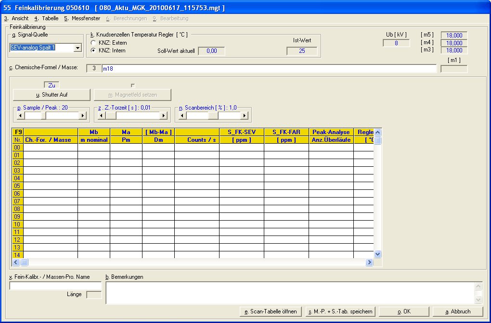The width and height of the screenshot is (491, 323).
Task: Click the empty [m1] field
Action: [x=454, y=69]
